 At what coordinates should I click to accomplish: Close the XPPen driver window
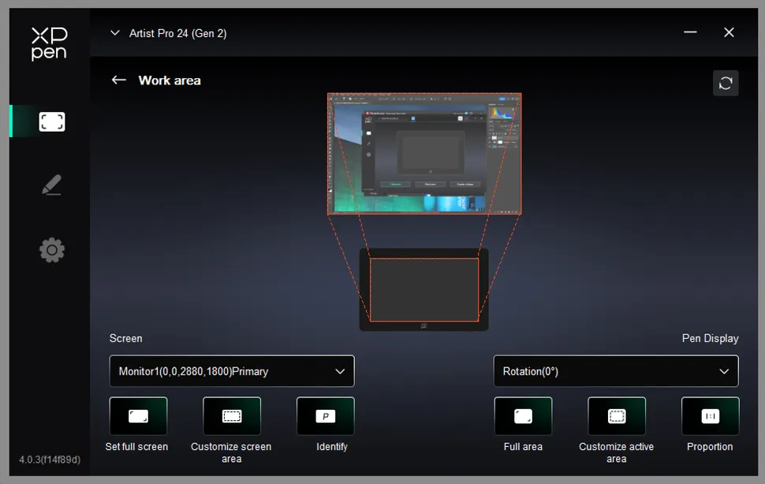click(x=729, y=32)
